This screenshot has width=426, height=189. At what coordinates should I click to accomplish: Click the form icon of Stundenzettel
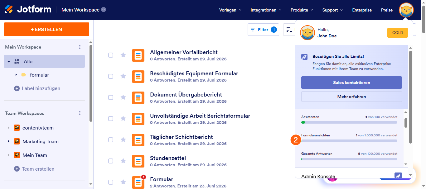[138, 161]
